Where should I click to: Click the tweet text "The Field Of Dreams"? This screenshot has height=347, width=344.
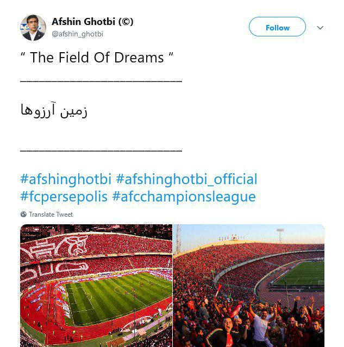coord(97,58)
